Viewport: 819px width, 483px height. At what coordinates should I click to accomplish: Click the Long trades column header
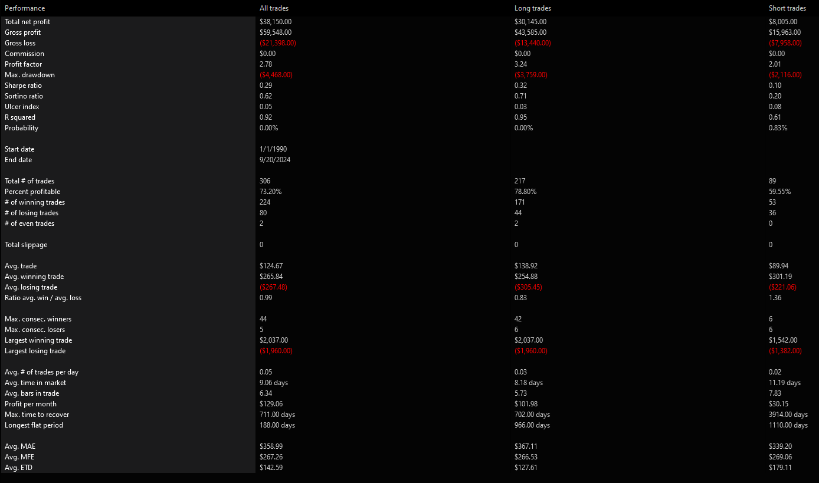click(533, 8)
